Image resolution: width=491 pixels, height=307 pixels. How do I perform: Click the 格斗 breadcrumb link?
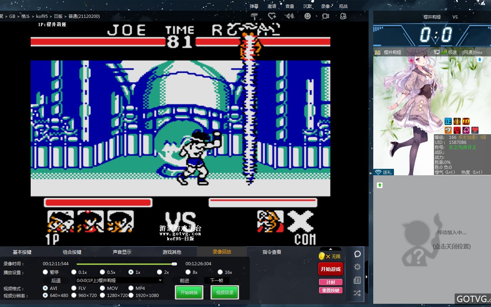pos(26,16)
